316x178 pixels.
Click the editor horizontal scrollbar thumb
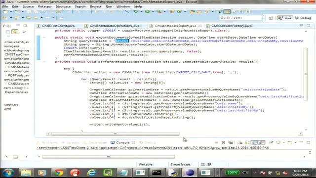115,133
